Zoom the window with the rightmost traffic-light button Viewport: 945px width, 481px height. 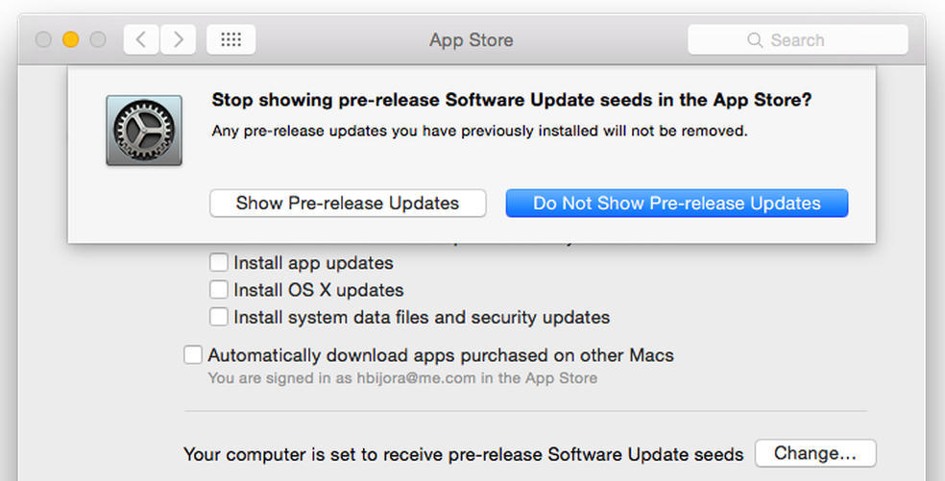97,39
